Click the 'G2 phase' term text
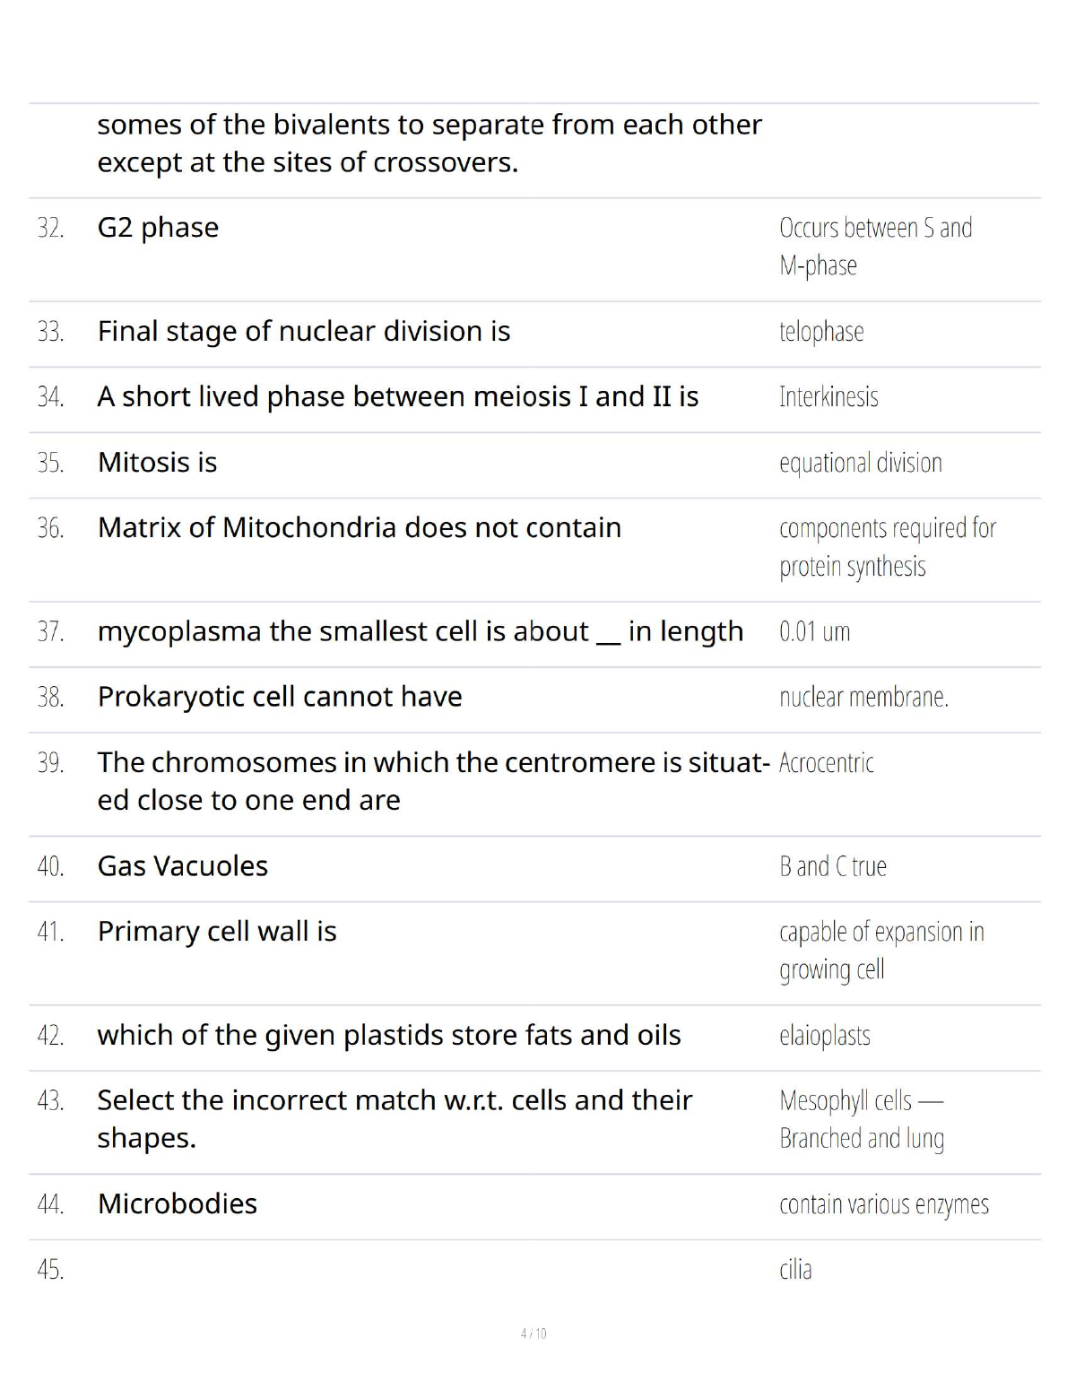The height and width of the screenshot is (1381, 1067). pos(158,228)
